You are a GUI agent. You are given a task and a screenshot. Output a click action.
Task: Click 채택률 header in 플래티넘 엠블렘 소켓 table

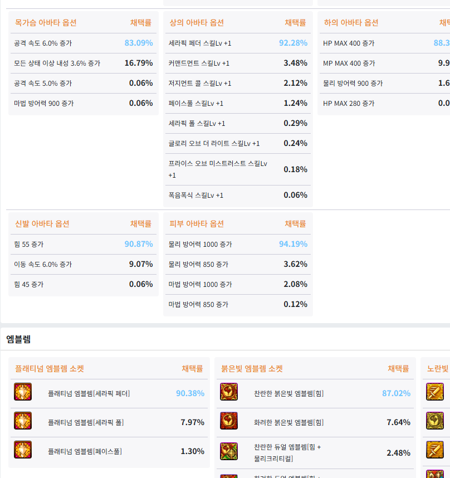click(192, 369)
